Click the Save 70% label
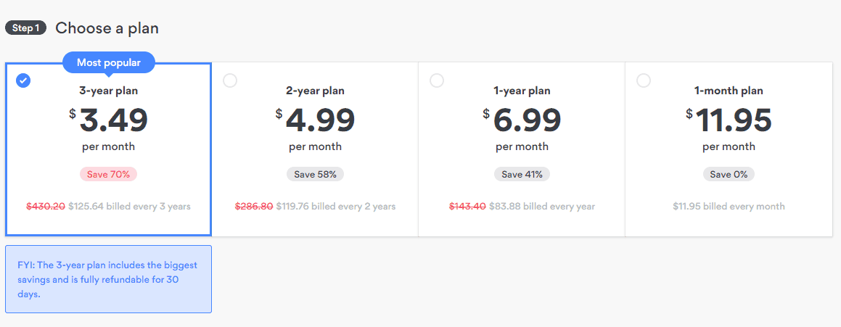Screen dimensions: 841x327 click(108, 174)
